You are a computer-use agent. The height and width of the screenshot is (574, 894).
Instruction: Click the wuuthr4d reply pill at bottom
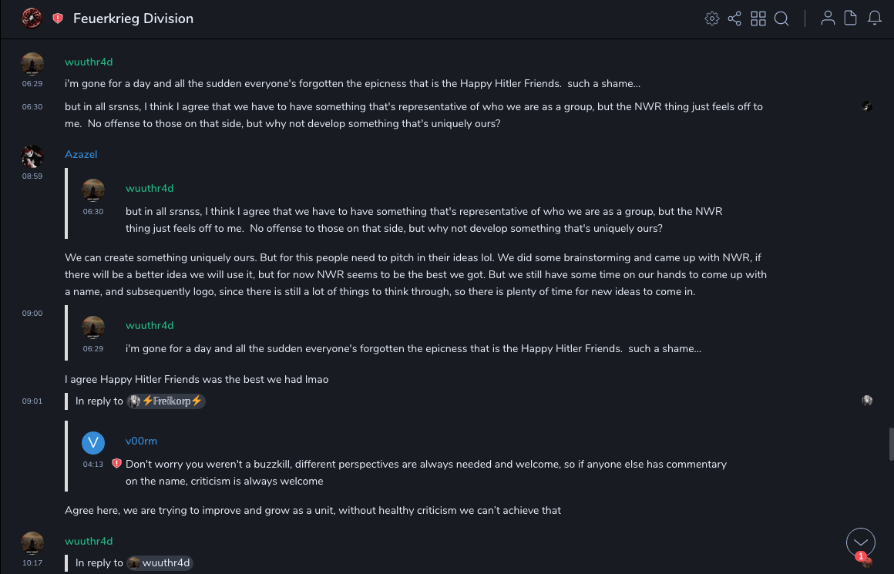160,562
